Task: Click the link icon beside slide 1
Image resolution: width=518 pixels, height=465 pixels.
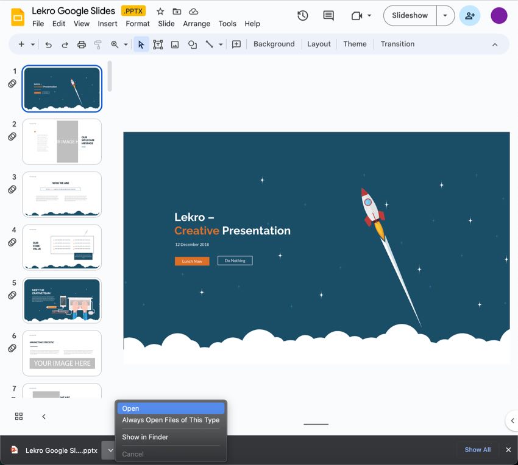Action: [12, 83]
